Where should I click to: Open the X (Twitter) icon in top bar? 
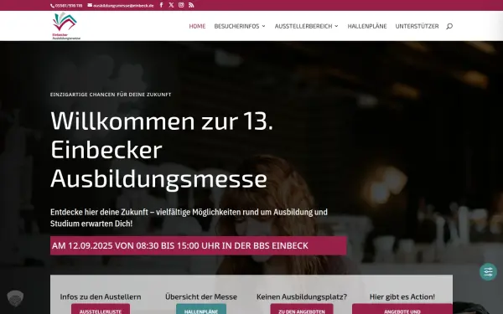coord(171,5)
